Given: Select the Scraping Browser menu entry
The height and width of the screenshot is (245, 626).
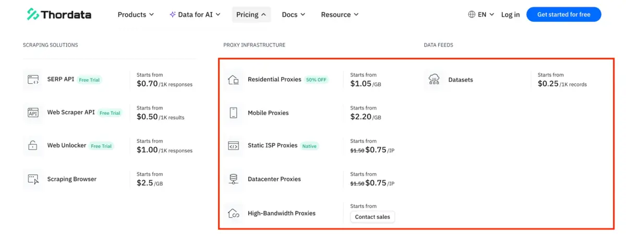Looking at the screenshot, I should coord(72,179).
